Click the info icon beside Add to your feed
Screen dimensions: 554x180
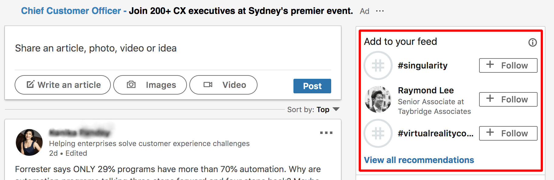point(532,42)
